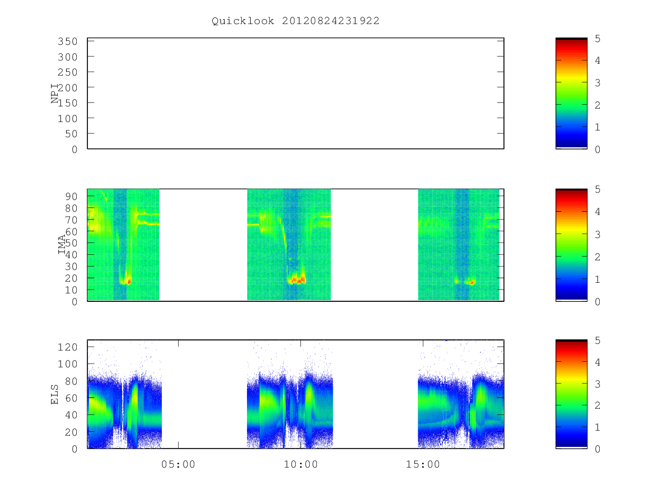Click the 15:00 time axis tick label
The width and height of the screenshot is (672, 504).
(x=422, y=464)
